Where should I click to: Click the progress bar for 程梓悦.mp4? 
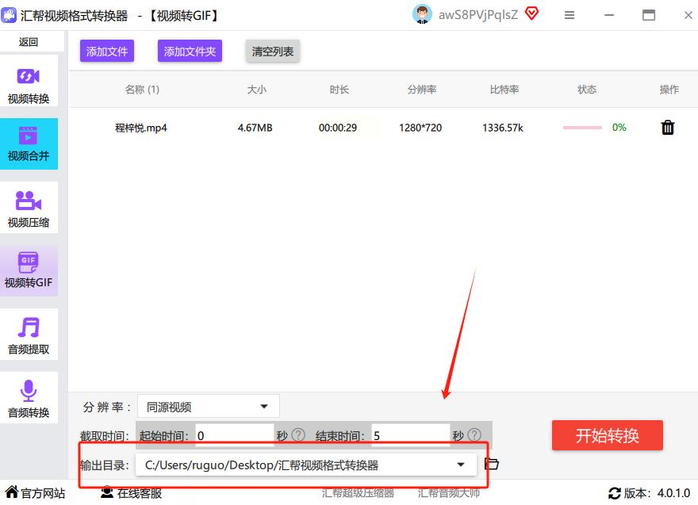tap(582, 128)
